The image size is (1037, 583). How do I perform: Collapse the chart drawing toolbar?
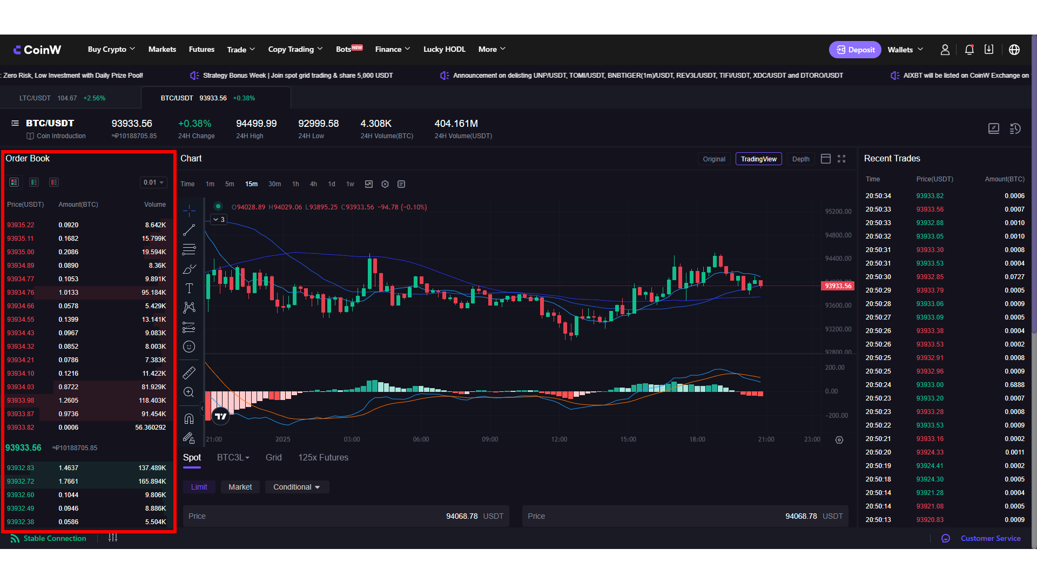(203, 409)
